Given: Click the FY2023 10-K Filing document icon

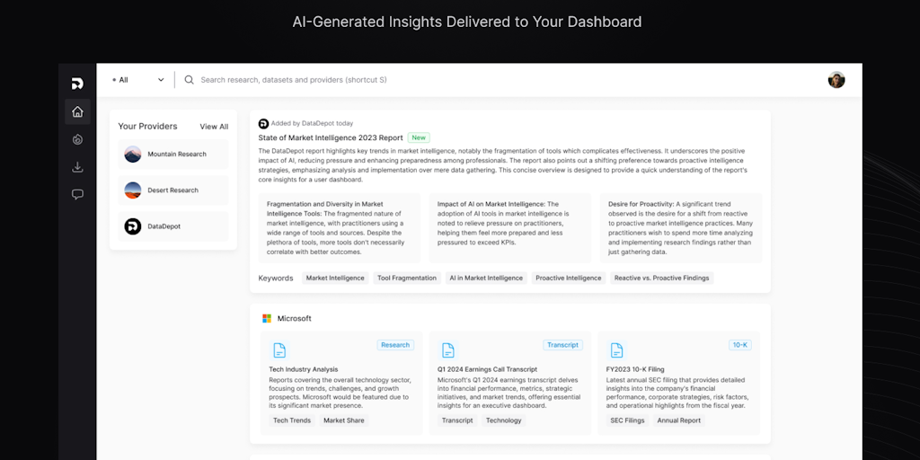Looking at the screenshot, I should (617, 350).
